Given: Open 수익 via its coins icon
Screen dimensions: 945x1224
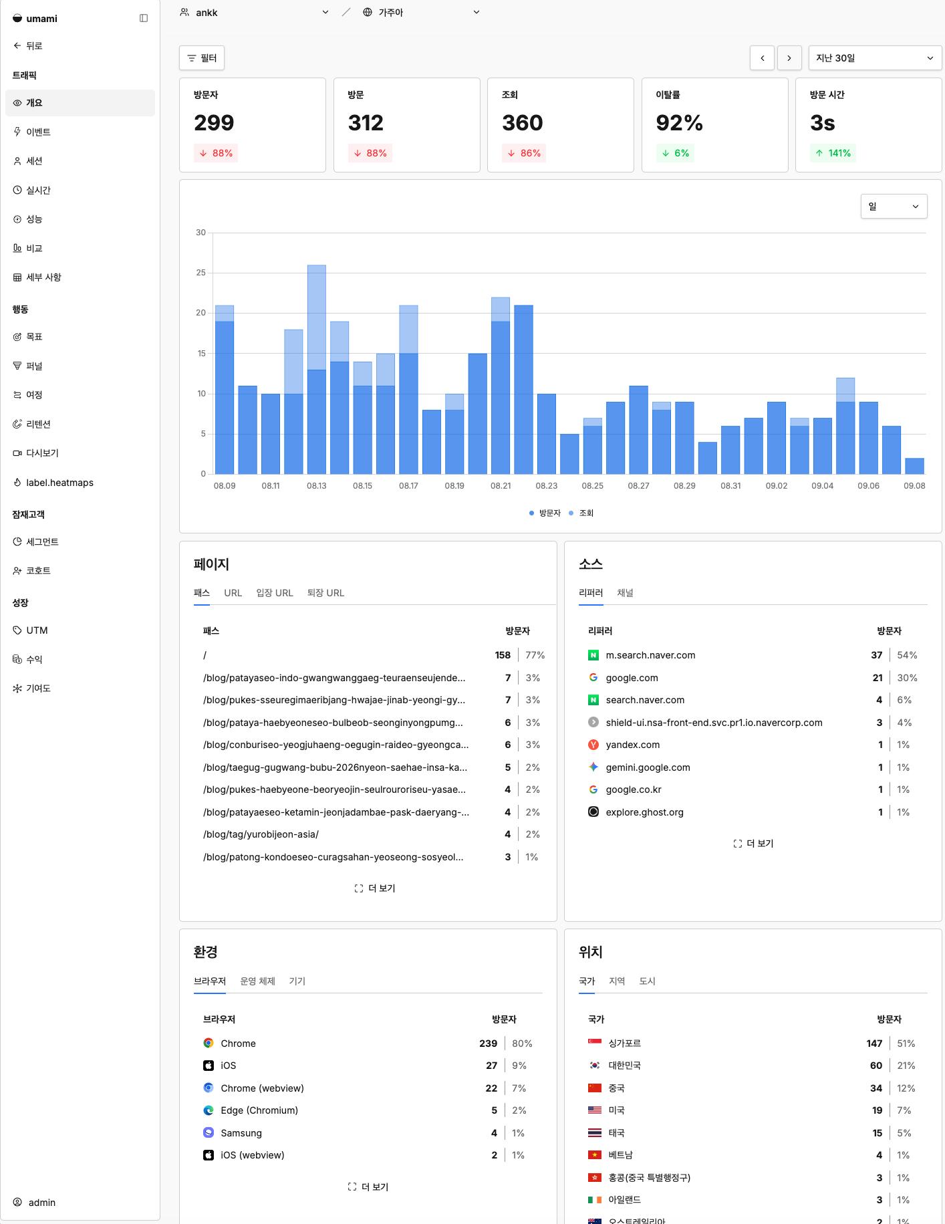Looking at the screenshot, I should tap(17, 659).
